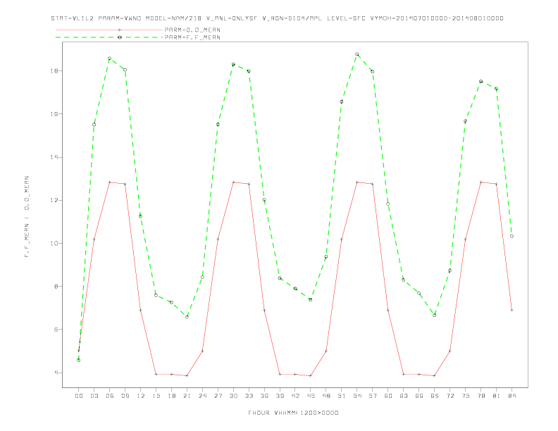This screenshot has height=431, width=558.
Task: Click red O.O_MEAN plus marker at hour 21
Action: click(x=187, y=375)
